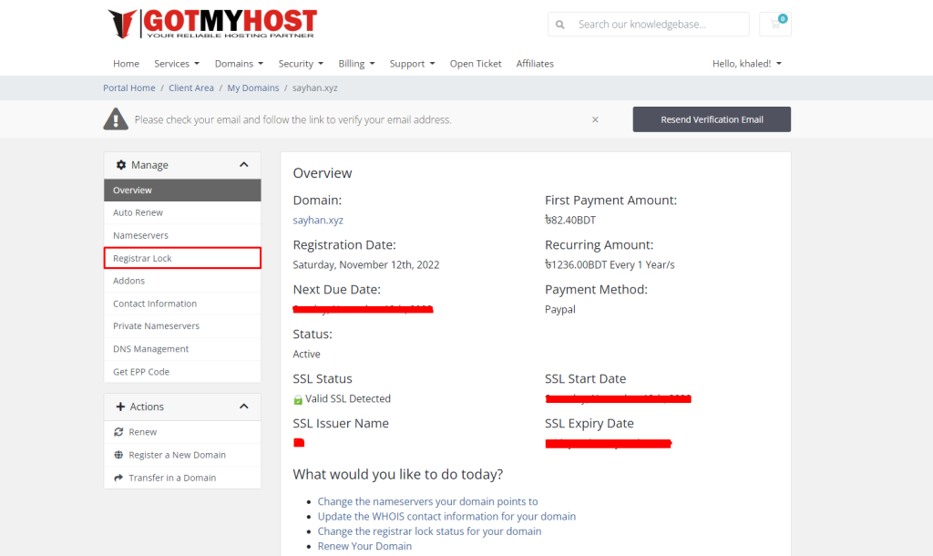Click the Renew refresh icon

pyautogui.click(x=118, y=432)
